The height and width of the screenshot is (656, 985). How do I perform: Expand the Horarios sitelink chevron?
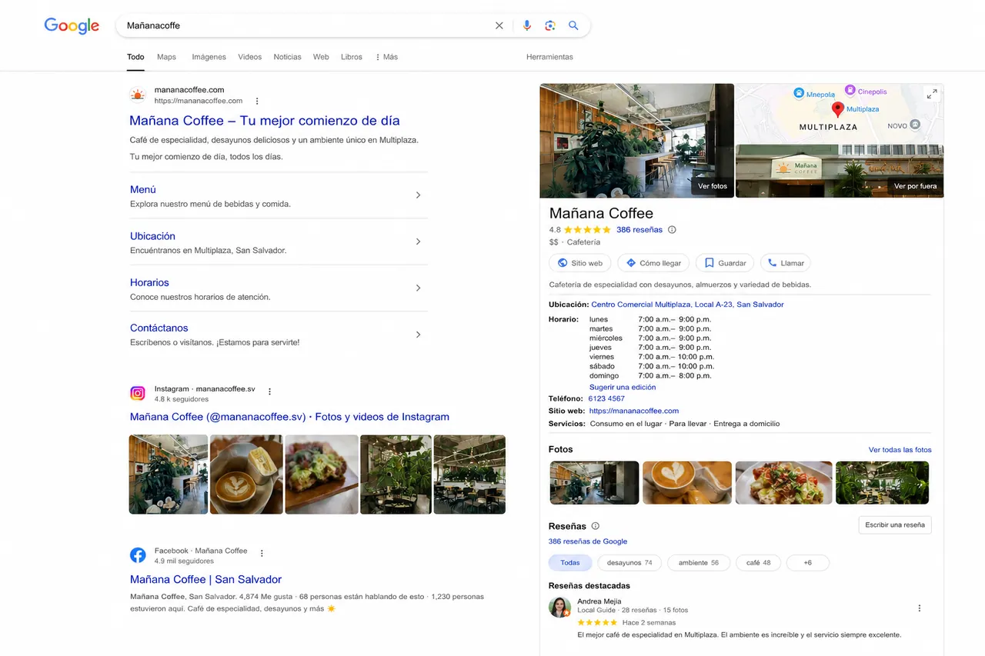pos(419,288)
